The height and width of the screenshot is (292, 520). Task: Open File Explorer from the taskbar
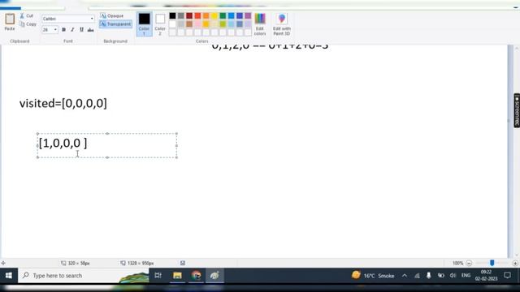(177, 276)
